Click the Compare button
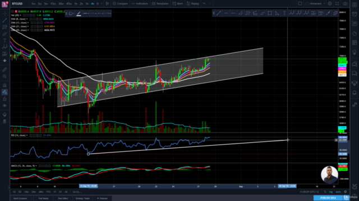 [x=120, y=4]
